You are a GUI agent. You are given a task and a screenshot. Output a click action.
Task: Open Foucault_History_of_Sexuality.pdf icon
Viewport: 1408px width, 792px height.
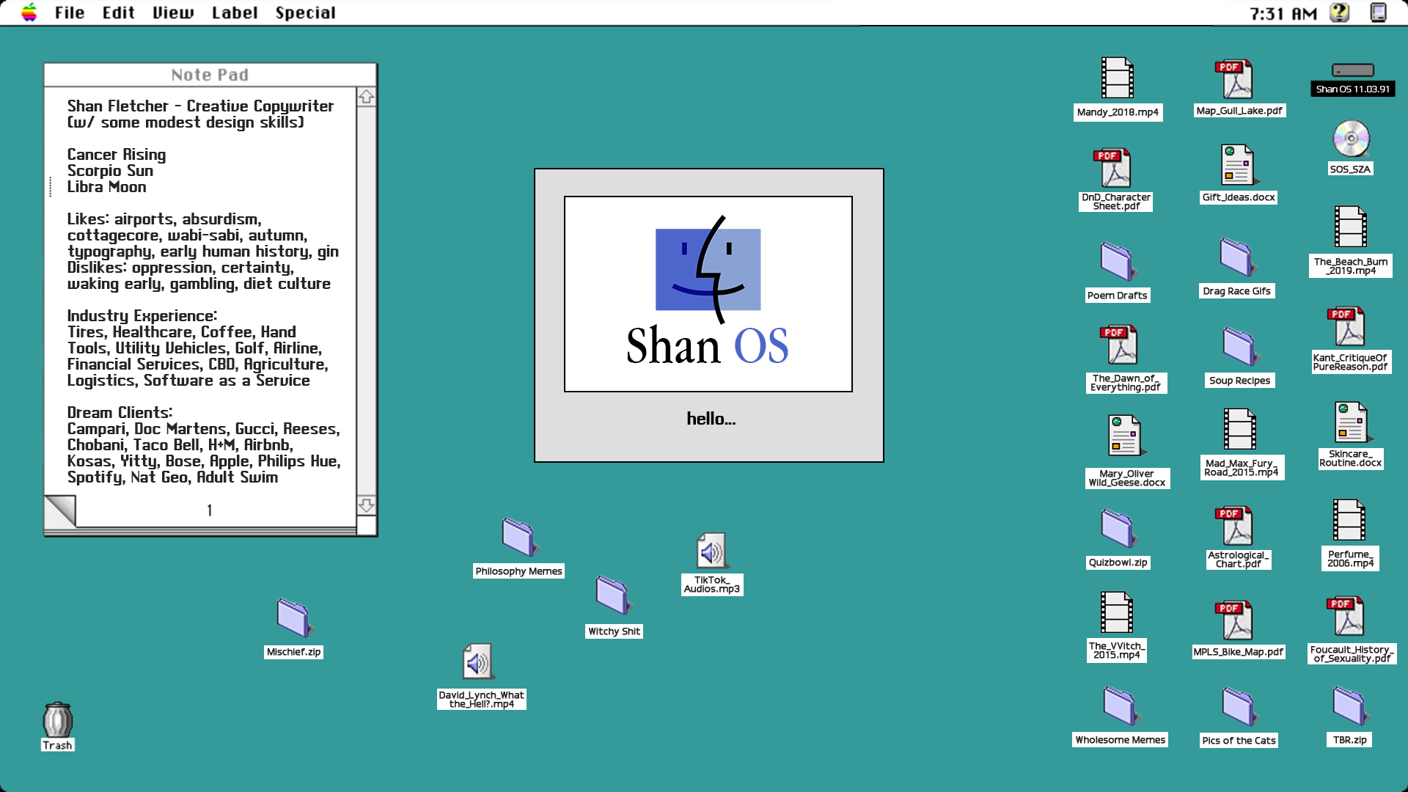coord(1347,616)
